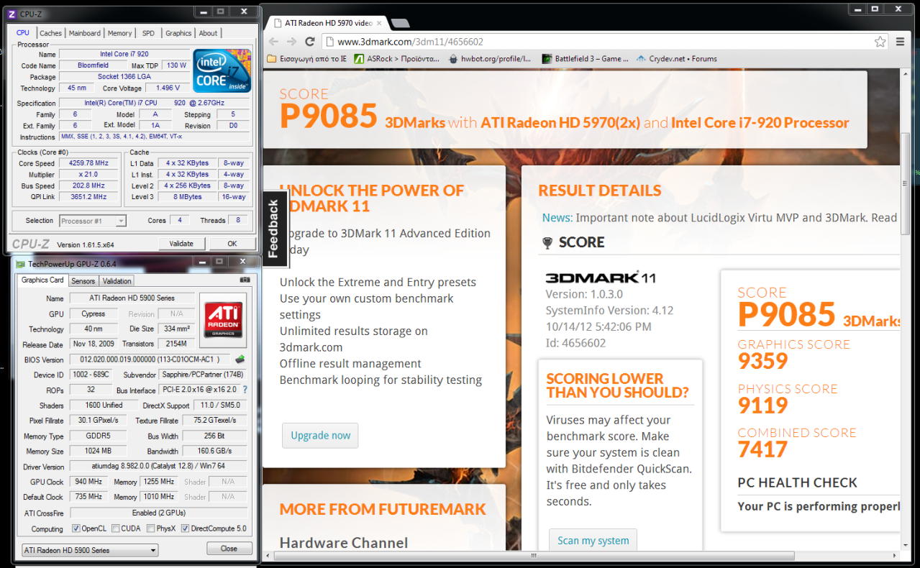Toggle the PhysX checkbox
The image size is (920, 568).
pos(150,528)
